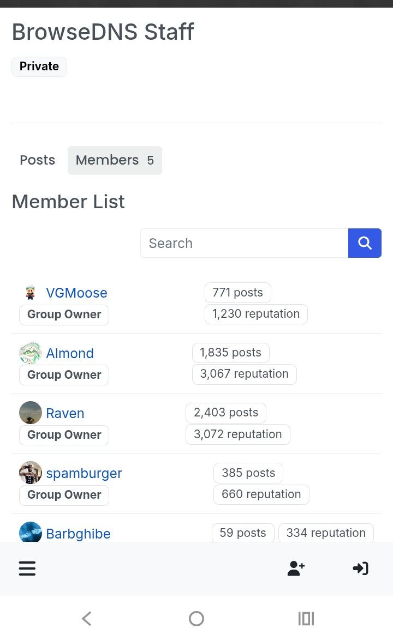The width and height of the screenshot is (393, 641).
Task: Select the Members tab
Action: tap(115, 160)
